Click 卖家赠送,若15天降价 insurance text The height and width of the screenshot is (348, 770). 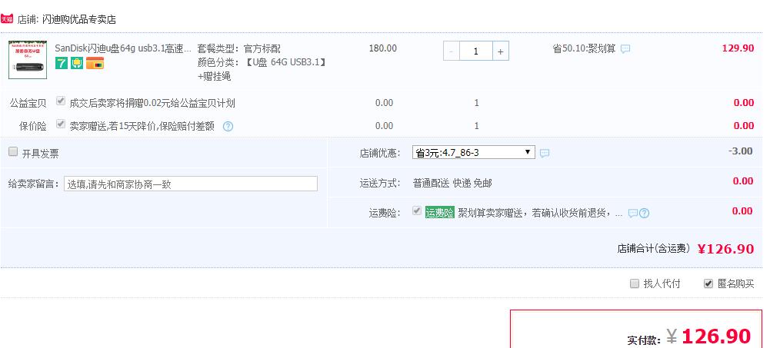142,126
